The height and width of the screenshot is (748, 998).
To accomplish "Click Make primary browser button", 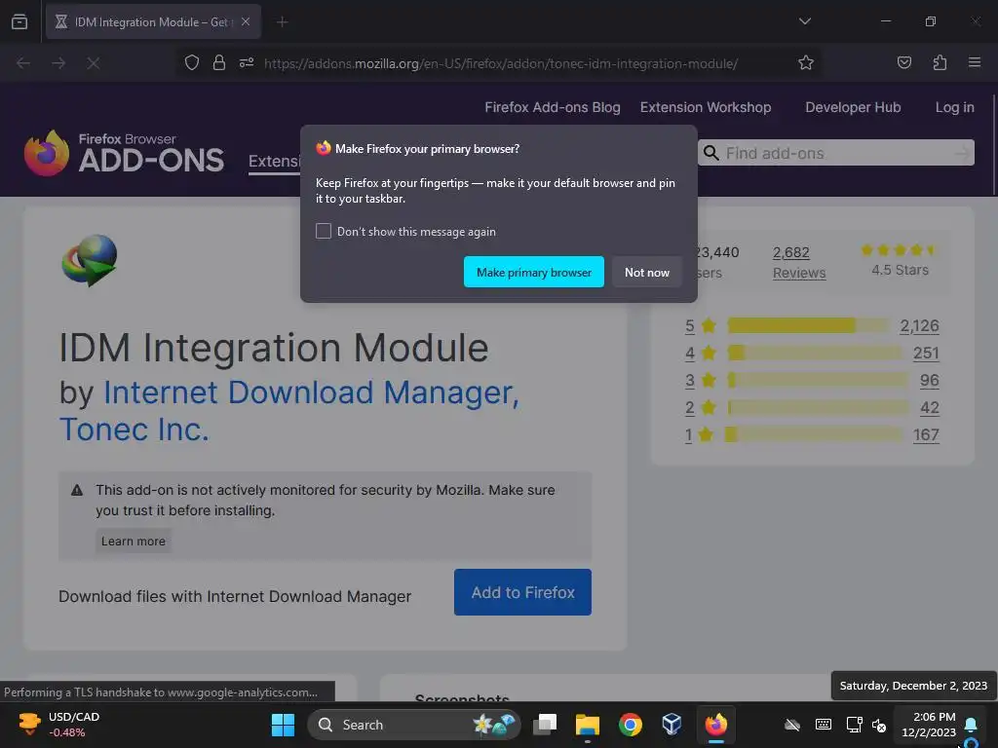I will pos(533,273).
